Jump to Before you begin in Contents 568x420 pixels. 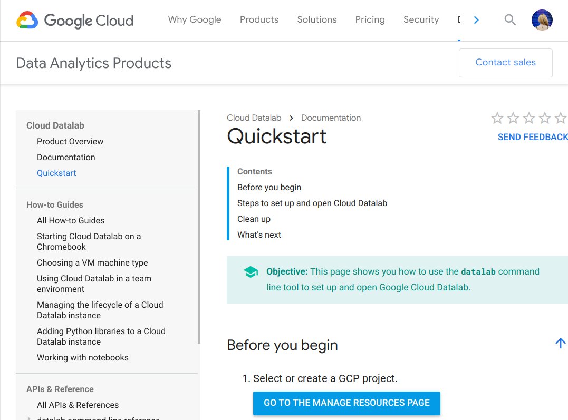269,188
